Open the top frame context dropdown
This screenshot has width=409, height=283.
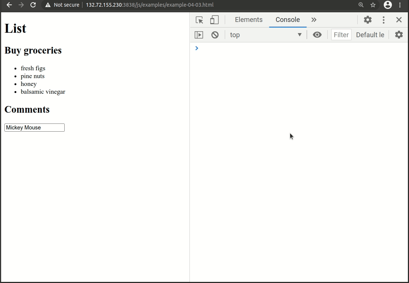tap(266, 35)
